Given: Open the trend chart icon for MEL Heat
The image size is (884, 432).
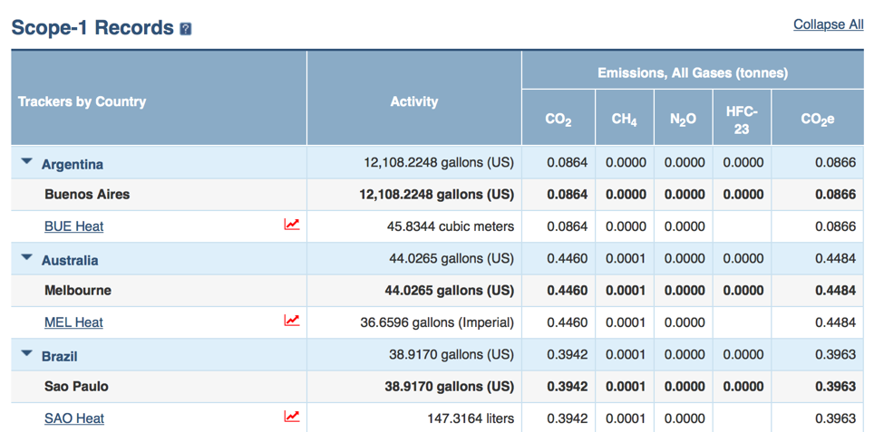Looking at the screenshot, I should point(291,321).
